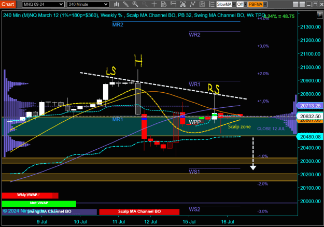The height and width of the screenshot is (227, 324).
Task: Click the 9 Jul date label
Action: click(x=42, y=222)
